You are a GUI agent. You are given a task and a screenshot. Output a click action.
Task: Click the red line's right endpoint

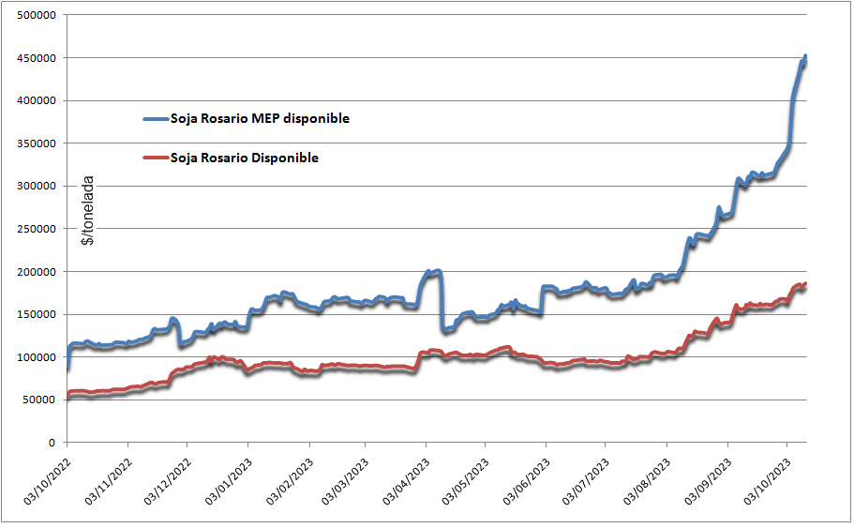click(806, 285)
